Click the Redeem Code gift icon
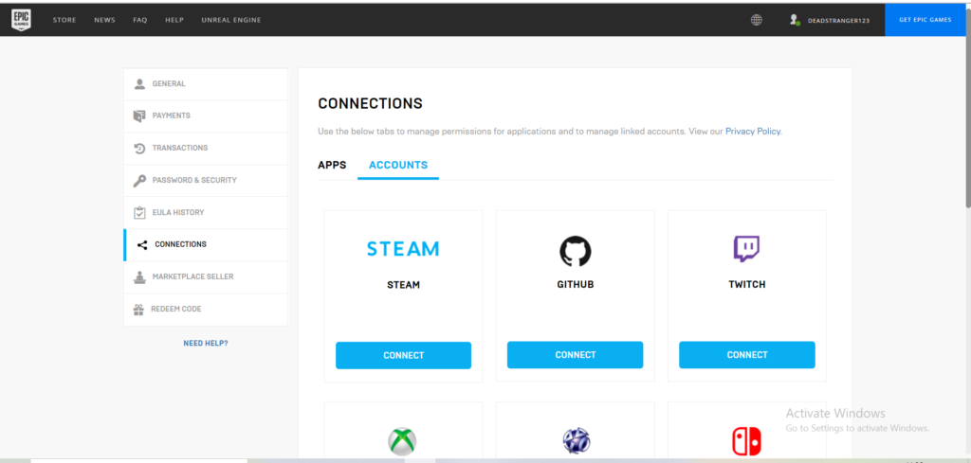971x463 pixels. point(138,309)
